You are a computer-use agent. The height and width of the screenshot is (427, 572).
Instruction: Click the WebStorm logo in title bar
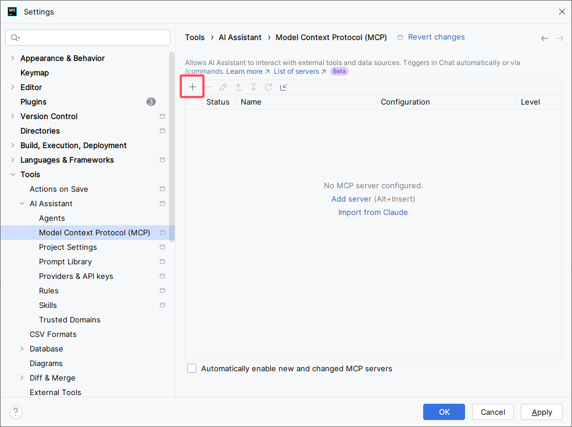pyautogui.click(x=12, y=11)
